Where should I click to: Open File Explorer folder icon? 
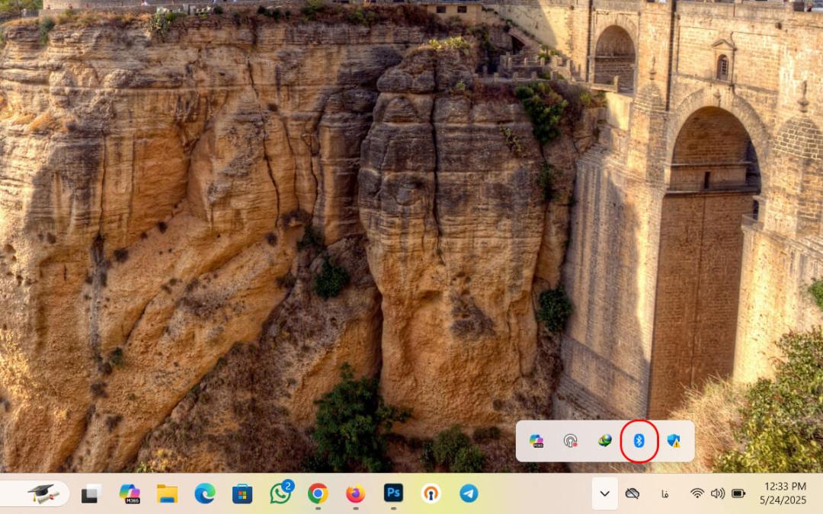[x=167, y=493]
